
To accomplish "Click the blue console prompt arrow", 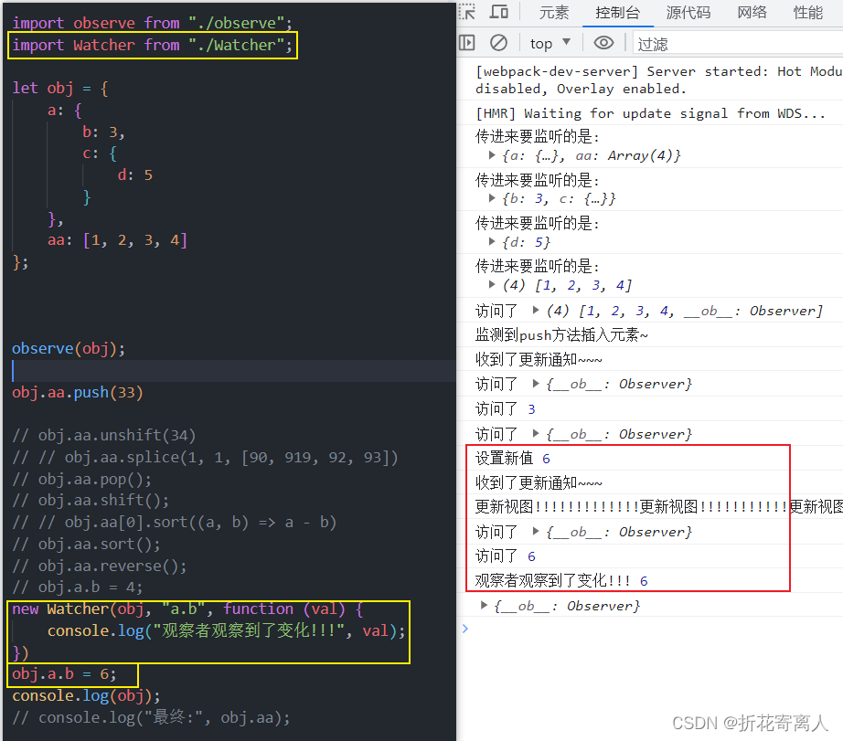I will click(x=464, y=628).
